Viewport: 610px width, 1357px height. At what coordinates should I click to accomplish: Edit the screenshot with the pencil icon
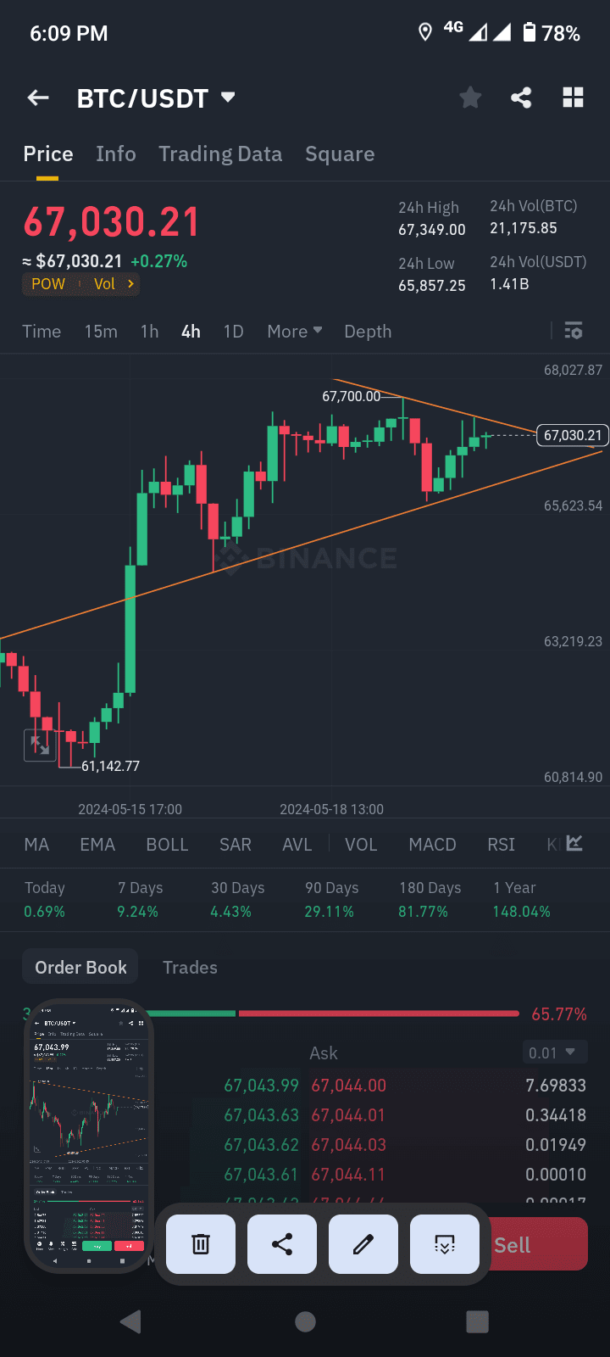tap(363, 1243)
